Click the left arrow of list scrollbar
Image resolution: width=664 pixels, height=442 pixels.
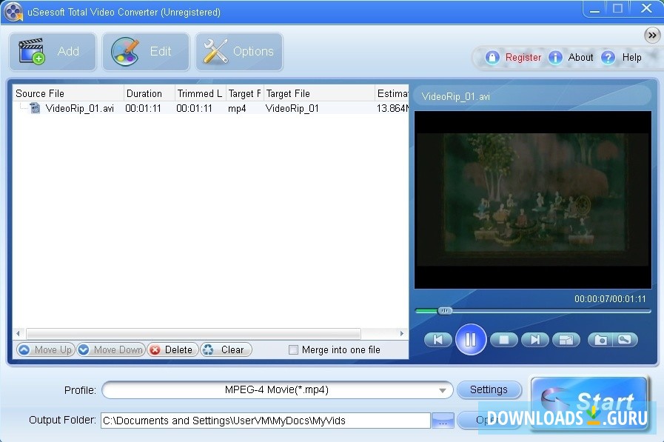[18, 334]
